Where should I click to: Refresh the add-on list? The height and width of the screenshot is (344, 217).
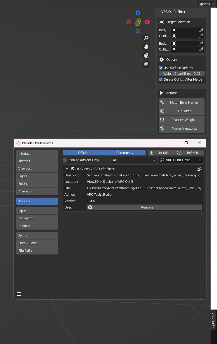(190, 153)
